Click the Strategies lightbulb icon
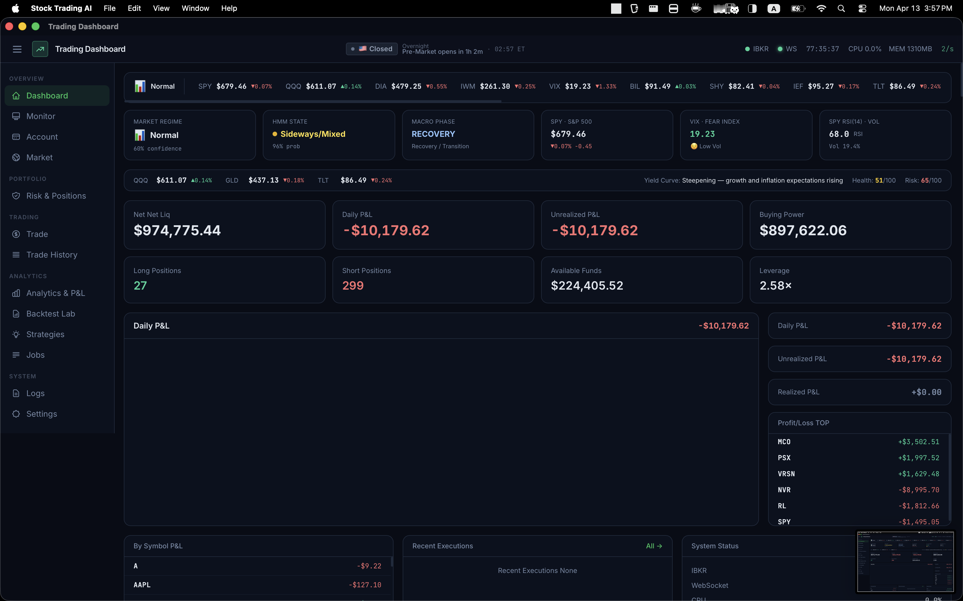Screen dimensions: 963x601 (x=16, y=334)
